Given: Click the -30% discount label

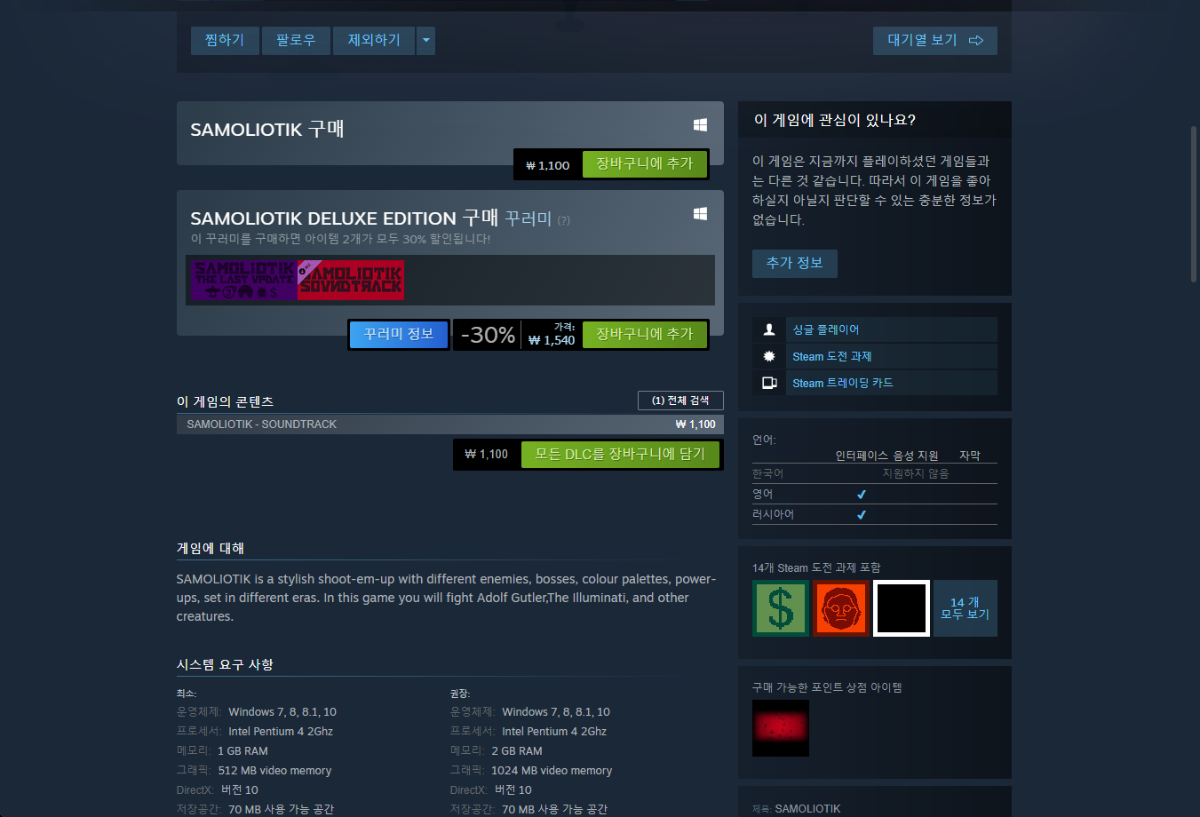Looking at the screenshot, I should click(x=488, y=335).
